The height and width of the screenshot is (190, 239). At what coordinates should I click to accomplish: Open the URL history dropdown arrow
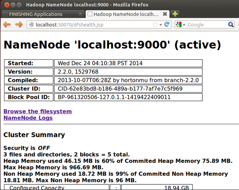click(x=161, y=25)
